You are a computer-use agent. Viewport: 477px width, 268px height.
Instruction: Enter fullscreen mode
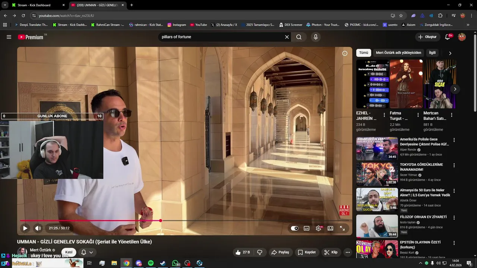point(342,228)
